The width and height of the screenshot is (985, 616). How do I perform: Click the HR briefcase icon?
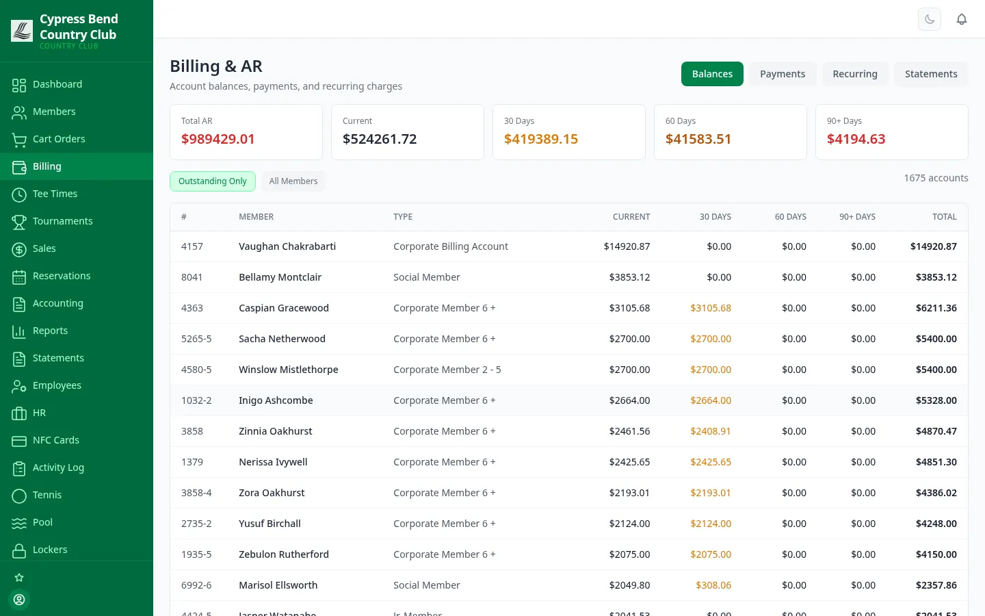pyautogui.click(x=19, y=413)
